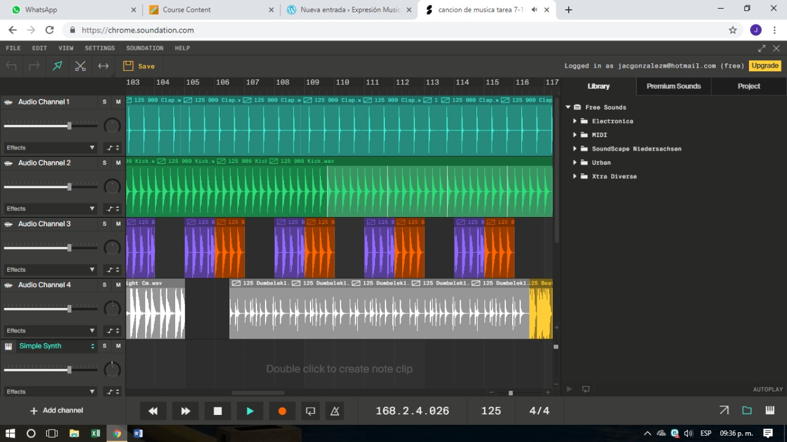
Task: Open the SETTINGS menu
Action: (100, 48)
